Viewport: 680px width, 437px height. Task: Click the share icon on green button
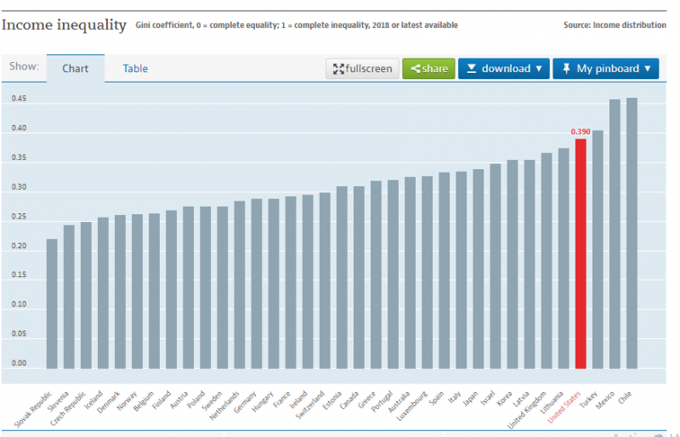[415, 69]
